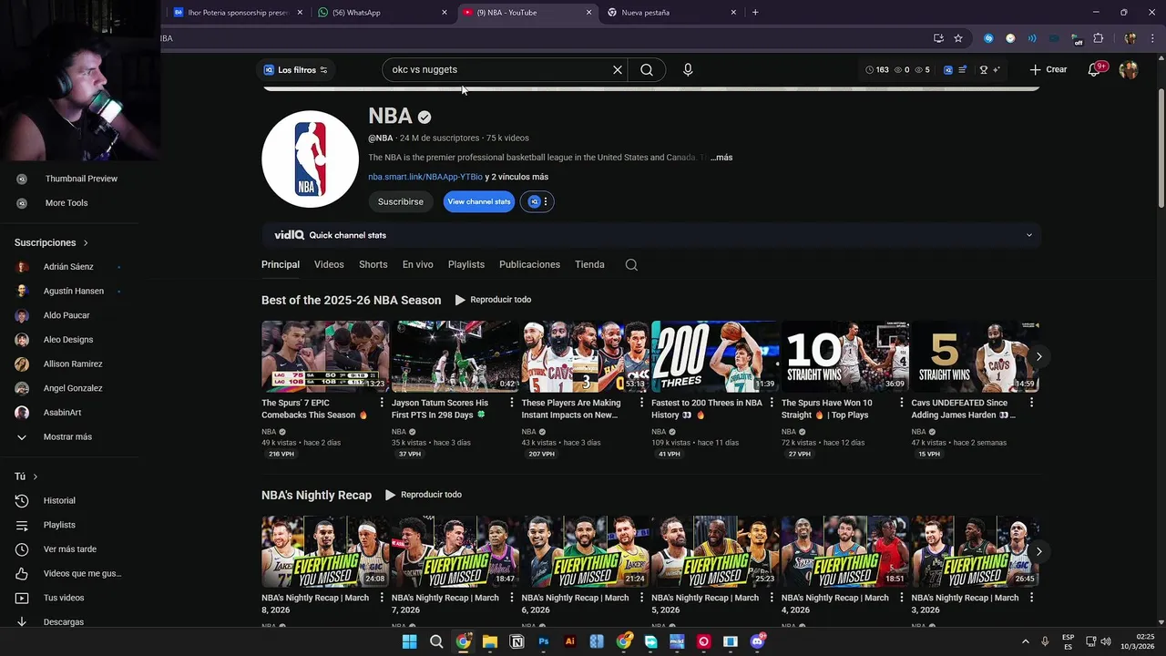Switch to the En vivo tab
This screenshot has height=656, width=1166.
coord(418,264)
